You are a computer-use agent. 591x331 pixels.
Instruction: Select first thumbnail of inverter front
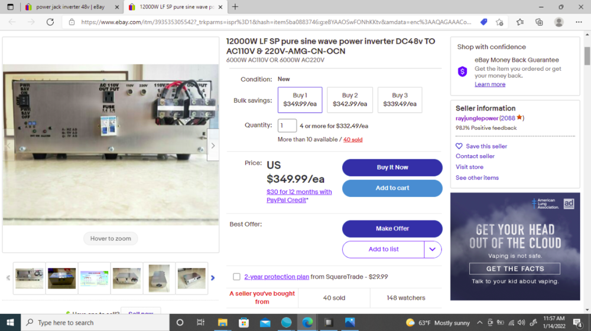click(30, 278)
